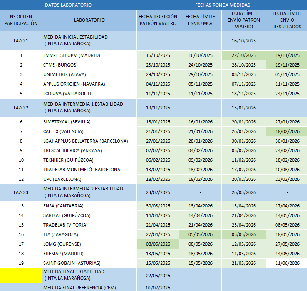
Task: Select the TRADELAB (VITORIA) cell
Action: point(89,225)
